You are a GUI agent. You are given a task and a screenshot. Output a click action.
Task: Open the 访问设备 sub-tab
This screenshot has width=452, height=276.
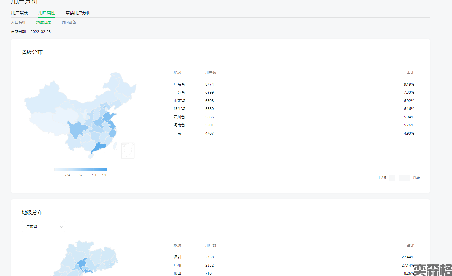pos(69,22)
